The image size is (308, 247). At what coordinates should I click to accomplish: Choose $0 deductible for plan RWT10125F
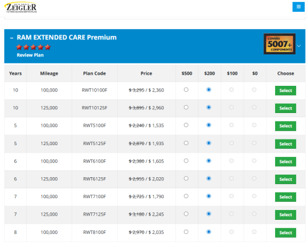254,107
